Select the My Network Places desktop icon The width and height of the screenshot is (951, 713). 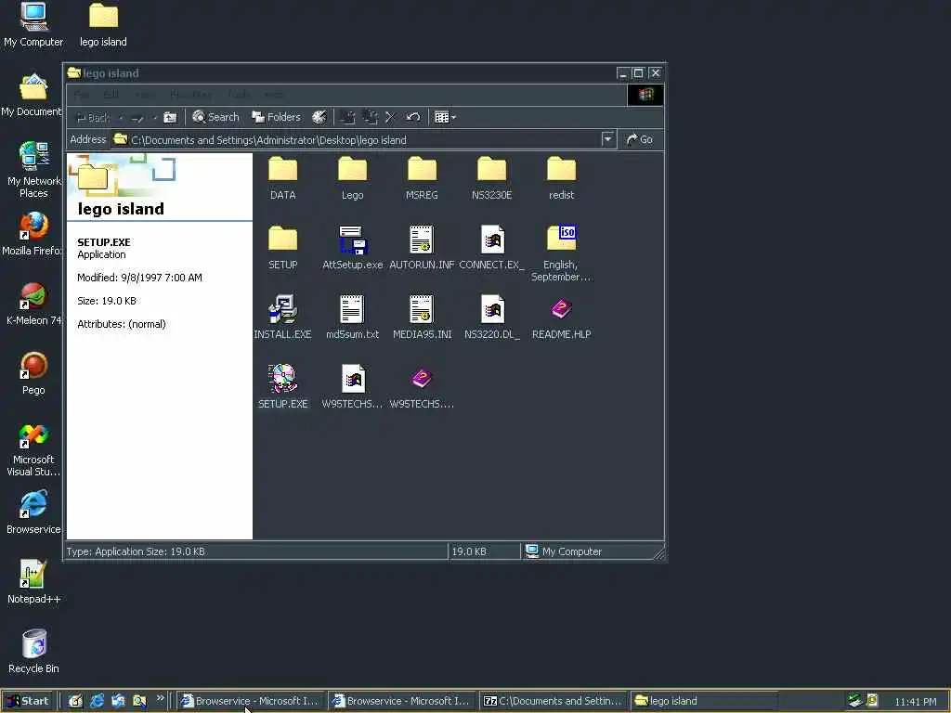click(x=33, y=170)
